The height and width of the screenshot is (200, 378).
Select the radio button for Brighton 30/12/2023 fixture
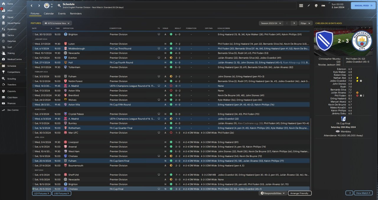coord(33,35)
